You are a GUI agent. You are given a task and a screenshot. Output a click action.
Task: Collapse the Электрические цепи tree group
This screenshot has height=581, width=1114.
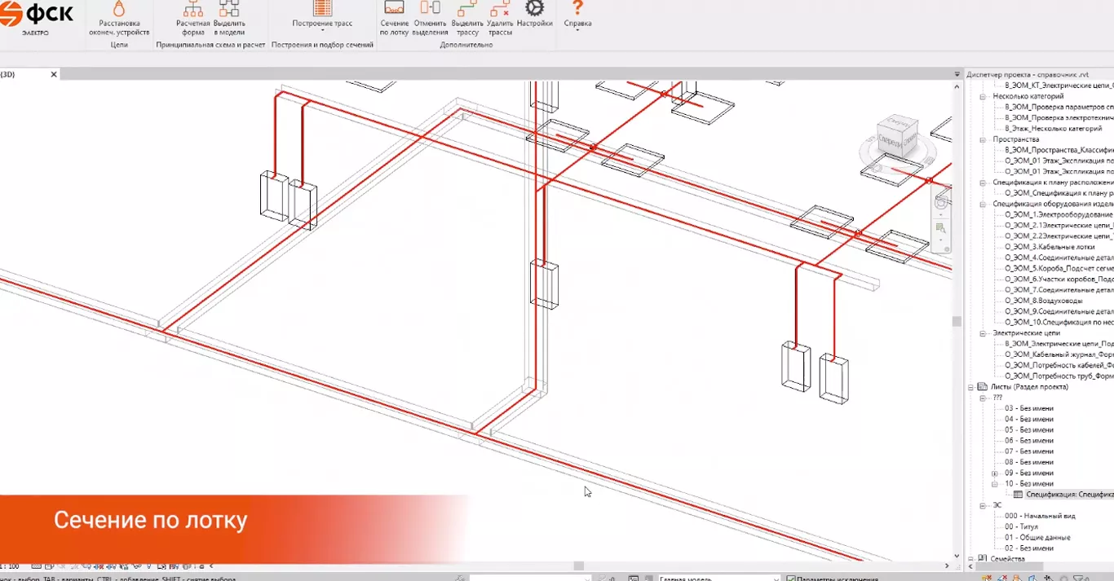(984, 333)
